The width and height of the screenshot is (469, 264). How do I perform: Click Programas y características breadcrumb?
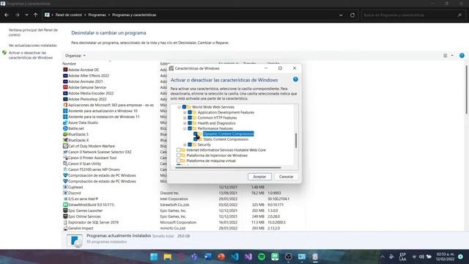coord(134,15)
